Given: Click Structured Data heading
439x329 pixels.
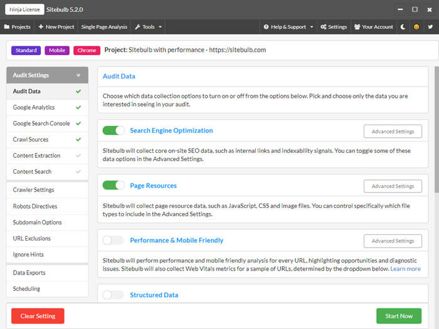Looking at the screenshot, I should (154, 295).
